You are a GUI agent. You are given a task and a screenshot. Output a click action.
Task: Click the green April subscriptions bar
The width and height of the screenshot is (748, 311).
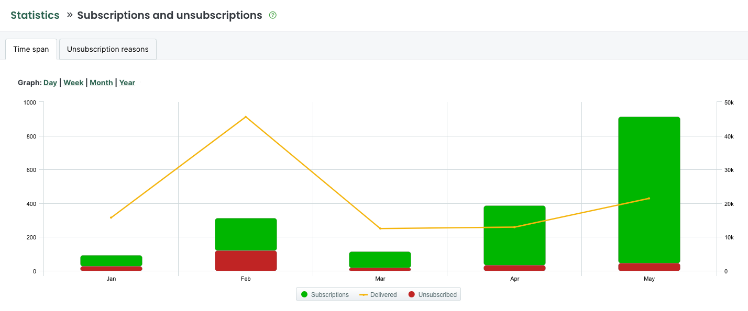[x=514, y=235]
